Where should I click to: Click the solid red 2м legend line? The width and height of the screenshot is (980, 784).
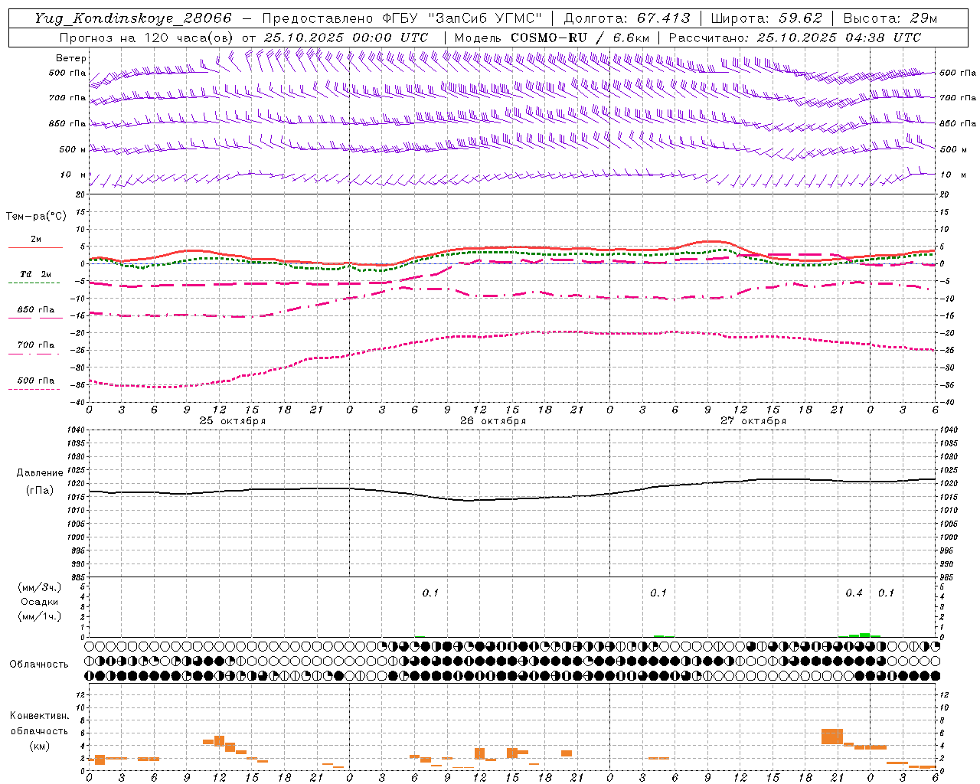point(35,248)
